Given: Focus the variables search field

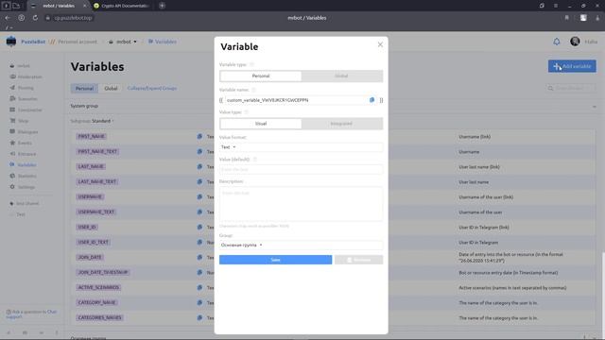Looking at the screenshot, I should (x=571, y=88).
